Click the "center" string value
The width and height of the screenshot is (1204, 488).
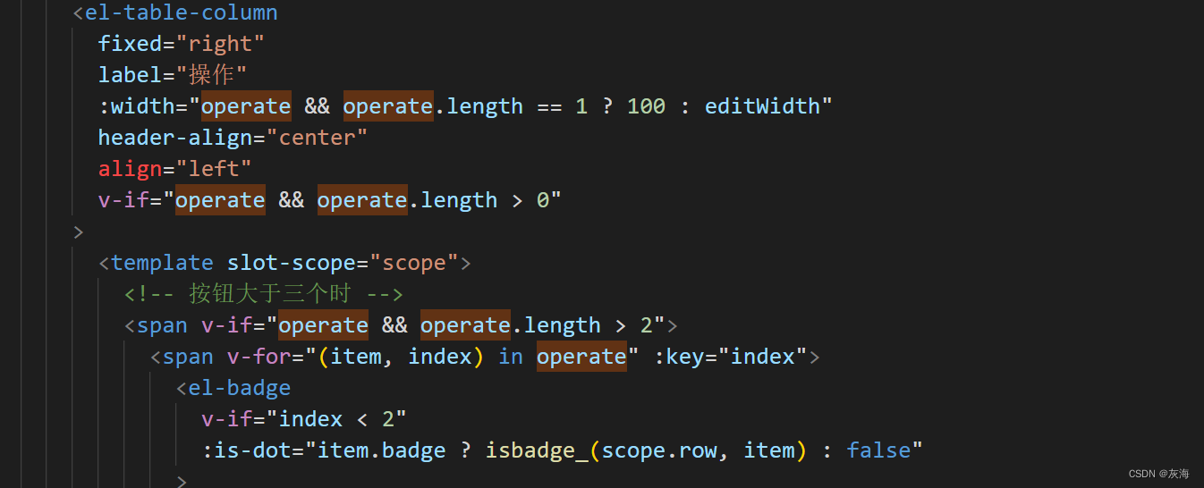coord(318,138)
